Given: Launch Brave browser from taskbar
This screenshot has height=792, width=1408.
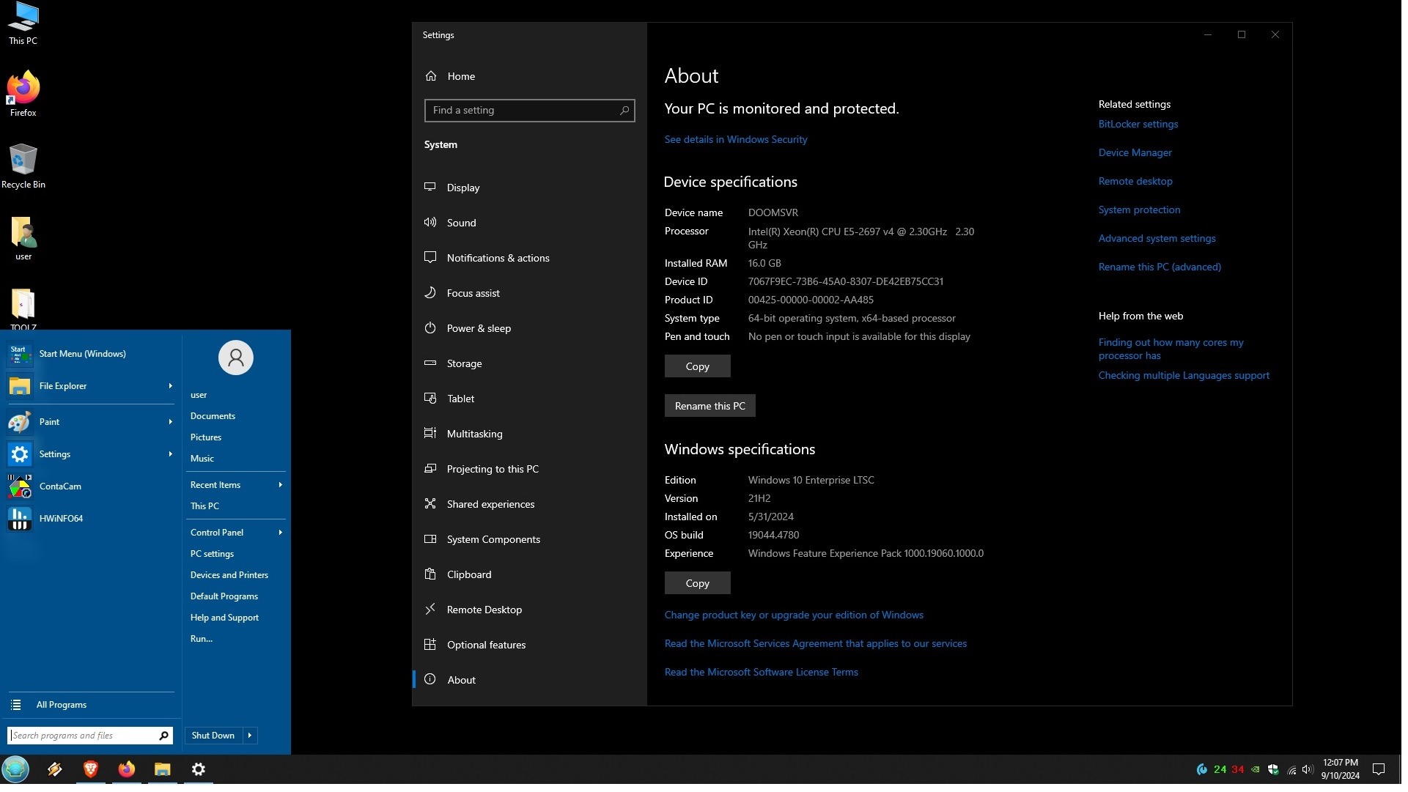Looking at the screenshot, I should [x=91, y=769].
